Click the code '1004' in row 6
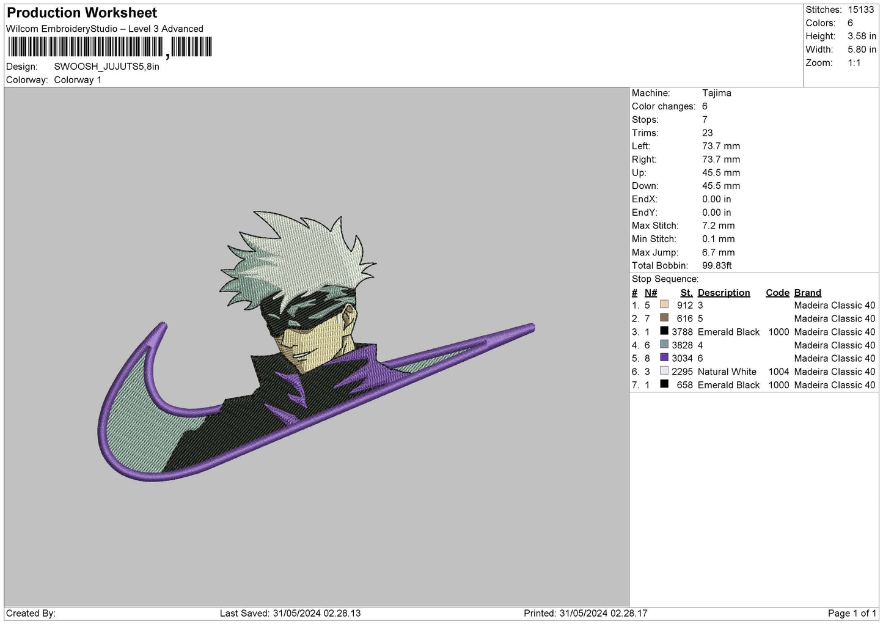883x624 pixels. (x=779, y=372)
